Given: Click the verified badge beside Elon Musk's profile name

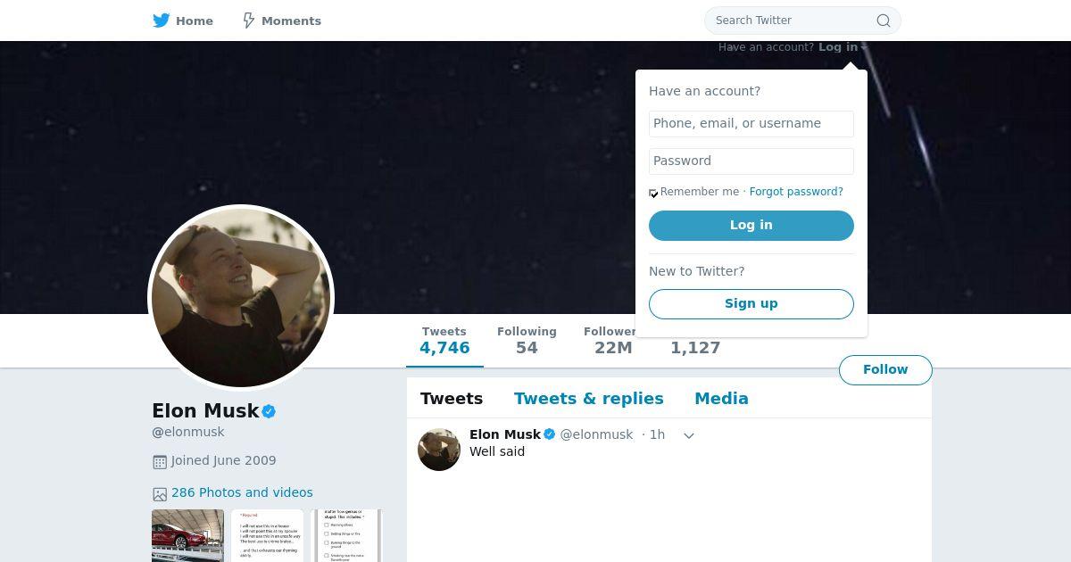Looking at the screenshot, I should click(x=269, y=411).
